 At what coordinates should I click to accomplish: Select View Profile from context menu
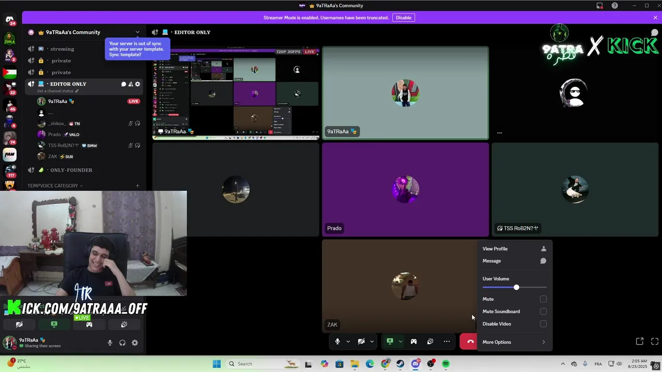point(514,249)
